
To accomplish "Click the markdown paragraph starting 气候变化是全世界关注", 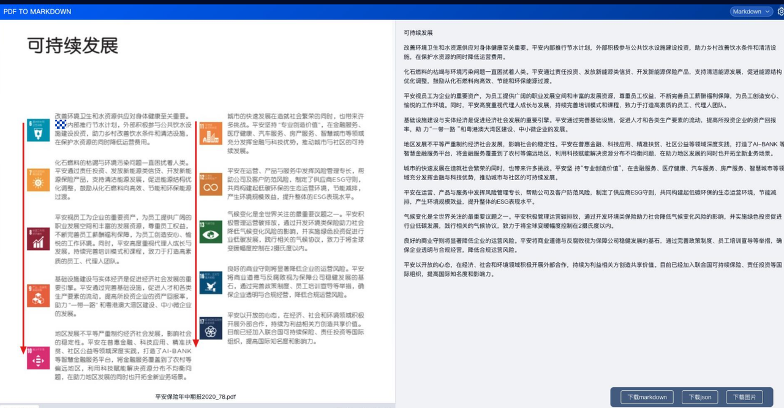I will pos(593,221).
